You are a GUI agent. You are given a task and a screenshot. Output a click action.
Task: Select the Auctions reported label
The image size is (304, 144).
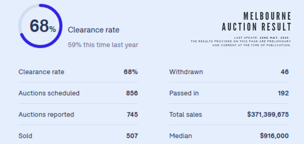point(46,114)
